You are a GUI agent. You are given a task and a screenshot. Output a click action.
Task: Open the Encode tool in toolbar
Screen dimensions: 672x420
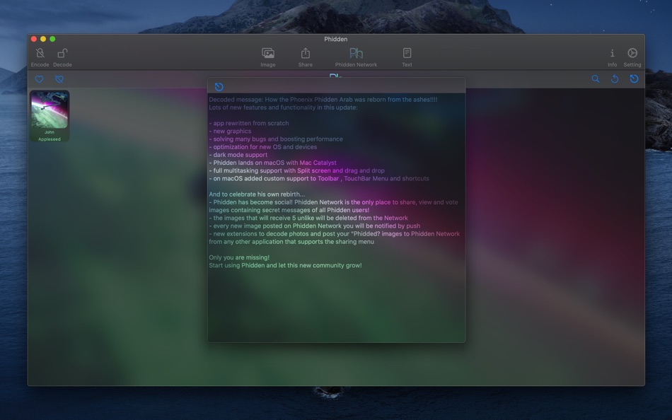click(40, 57)
